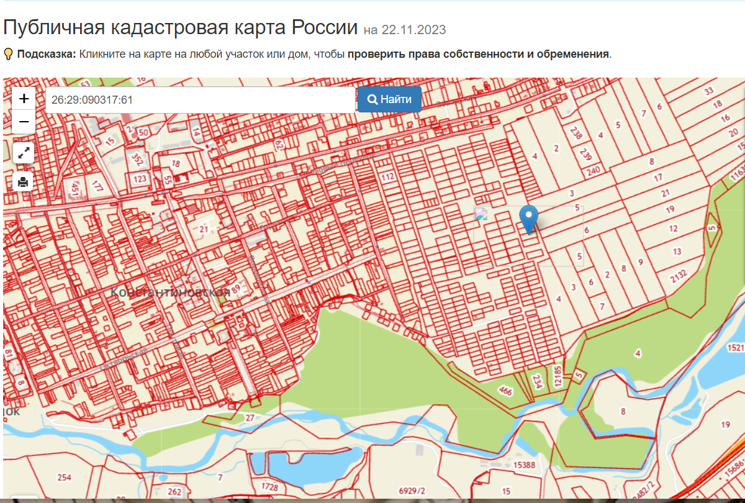
Task: Select parcel labeled 1521
Action: (x=736, y=347)
